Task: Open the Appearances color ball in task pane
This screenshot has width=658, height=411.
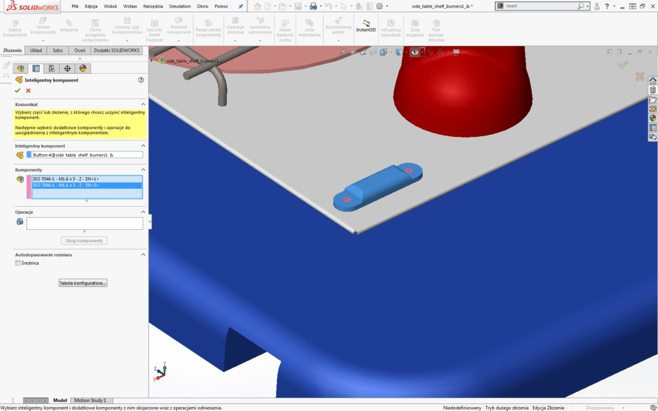Action: pos(653,118)
